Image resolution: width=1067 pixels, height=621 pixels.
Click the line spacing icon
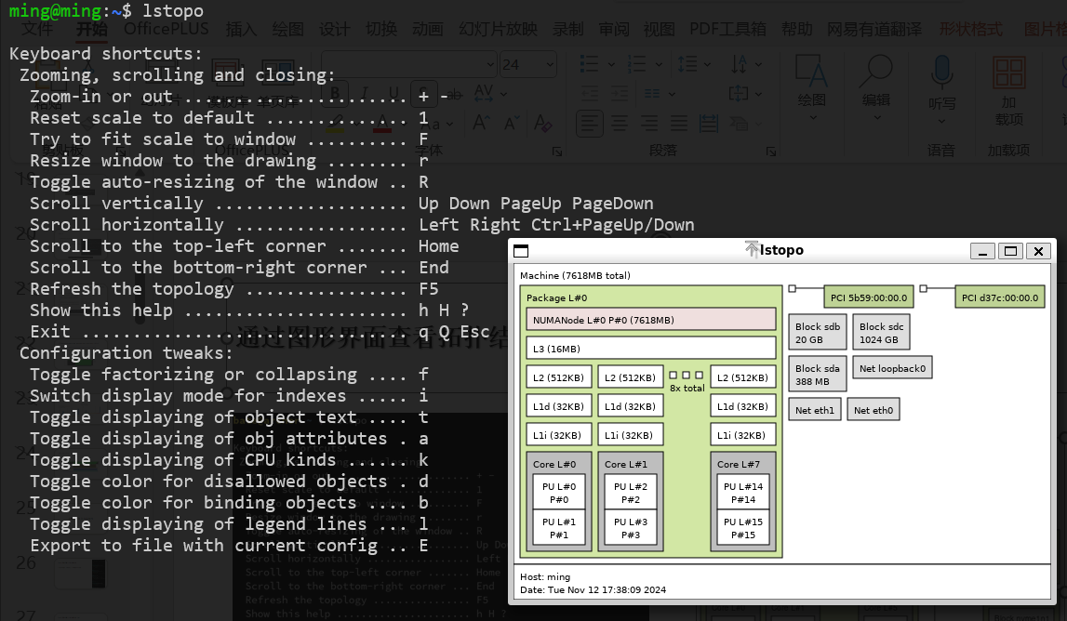click(687, 65)
